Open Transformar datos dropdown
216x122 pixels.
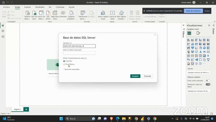coord(83,15)
